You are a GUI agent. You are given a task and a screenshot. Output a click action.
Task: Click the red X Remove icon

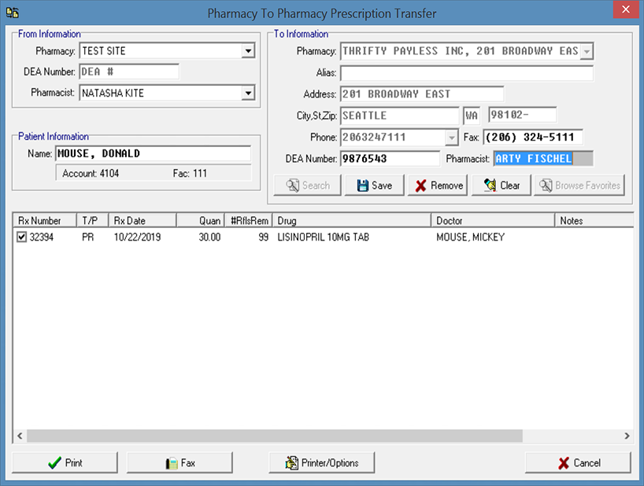click(421, 186)
